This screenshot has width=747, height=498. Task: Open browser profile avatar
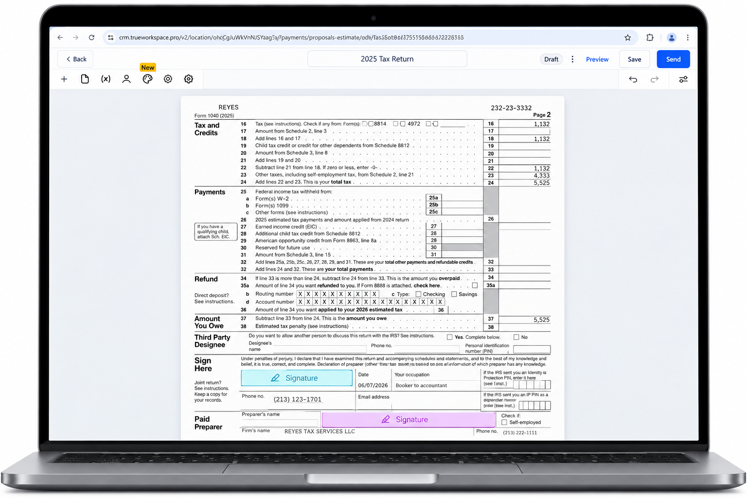coord(672,37)
